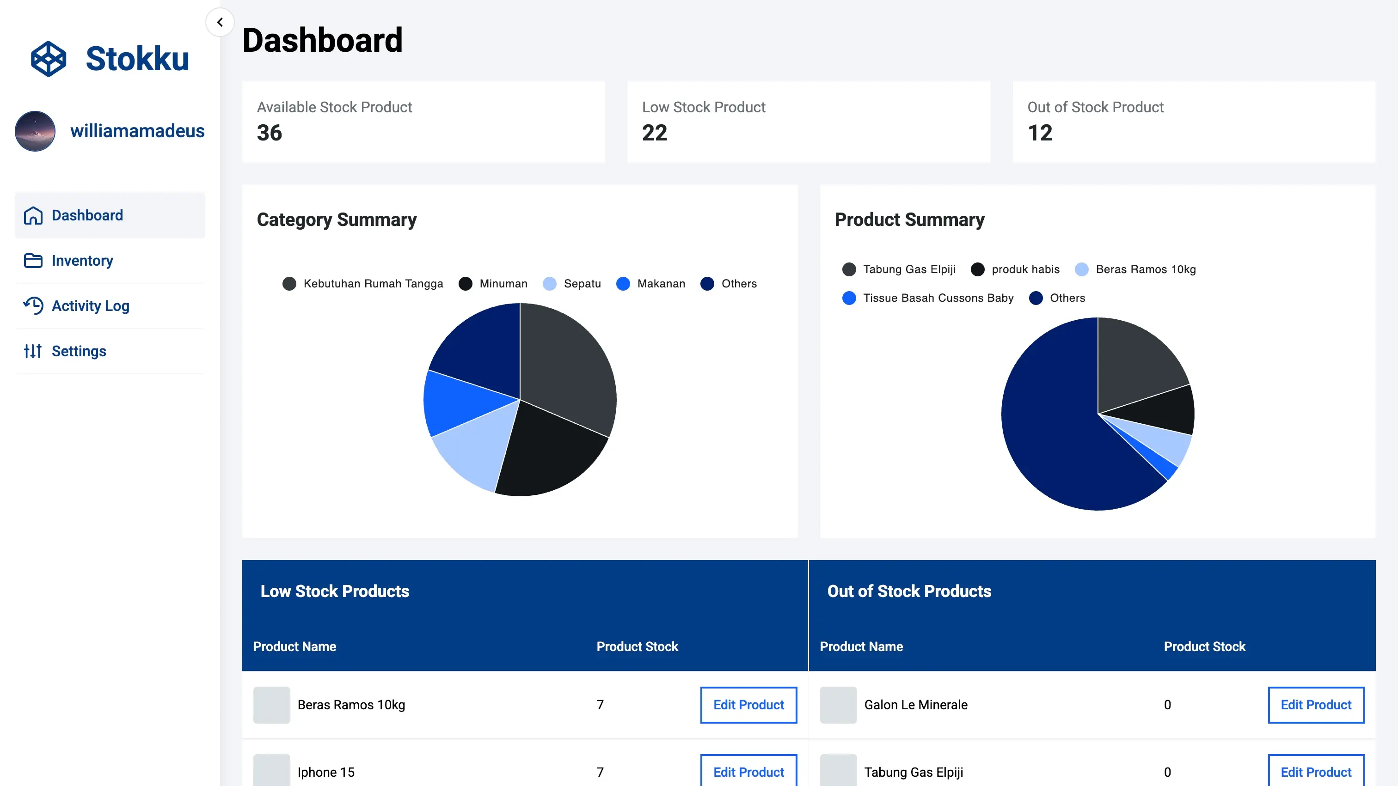Click the Dashboard home icon
This screenshot has width=1398, height=786.
coord(33,215)
